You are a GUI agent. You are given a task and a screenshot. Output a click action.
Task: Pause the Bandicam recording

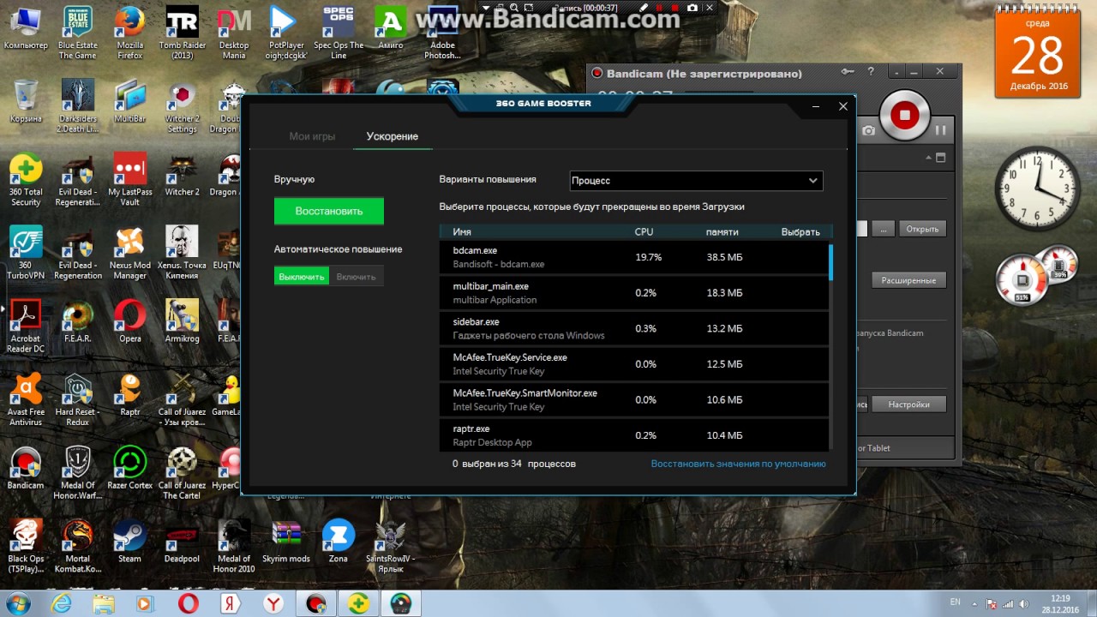[x=940, y=130]
